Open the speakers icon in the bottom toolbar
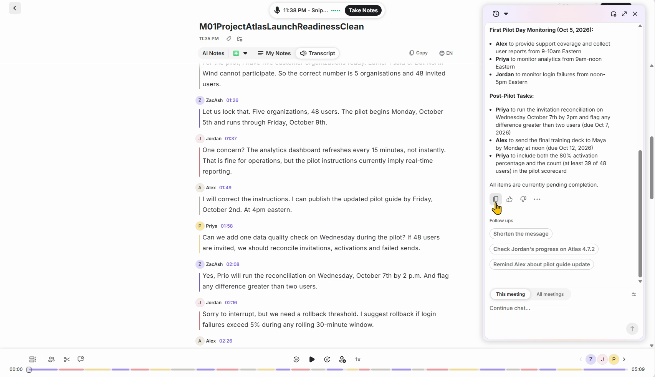The width and height of the screenshot is (655, 377). [51, 359]
